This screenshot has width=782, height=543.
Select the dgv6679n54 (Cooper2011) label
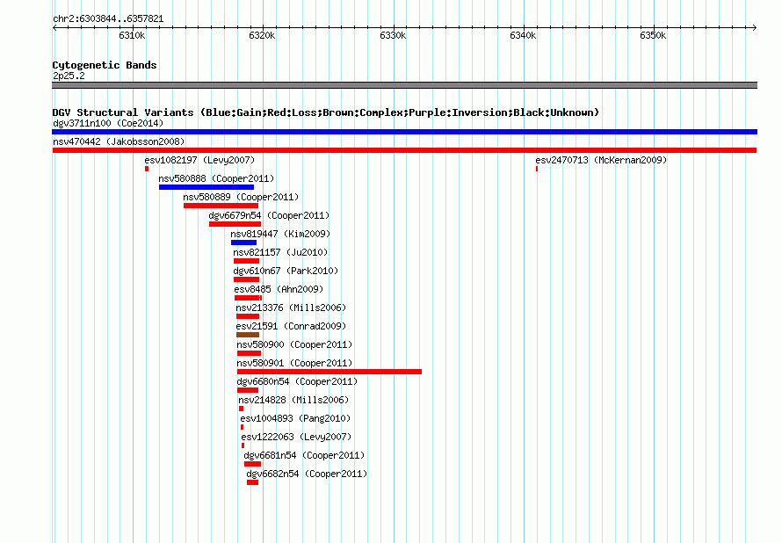click(270, 215)
